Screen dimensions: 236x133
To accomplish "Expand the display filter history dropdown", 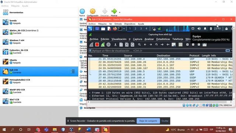I will 232,51.
